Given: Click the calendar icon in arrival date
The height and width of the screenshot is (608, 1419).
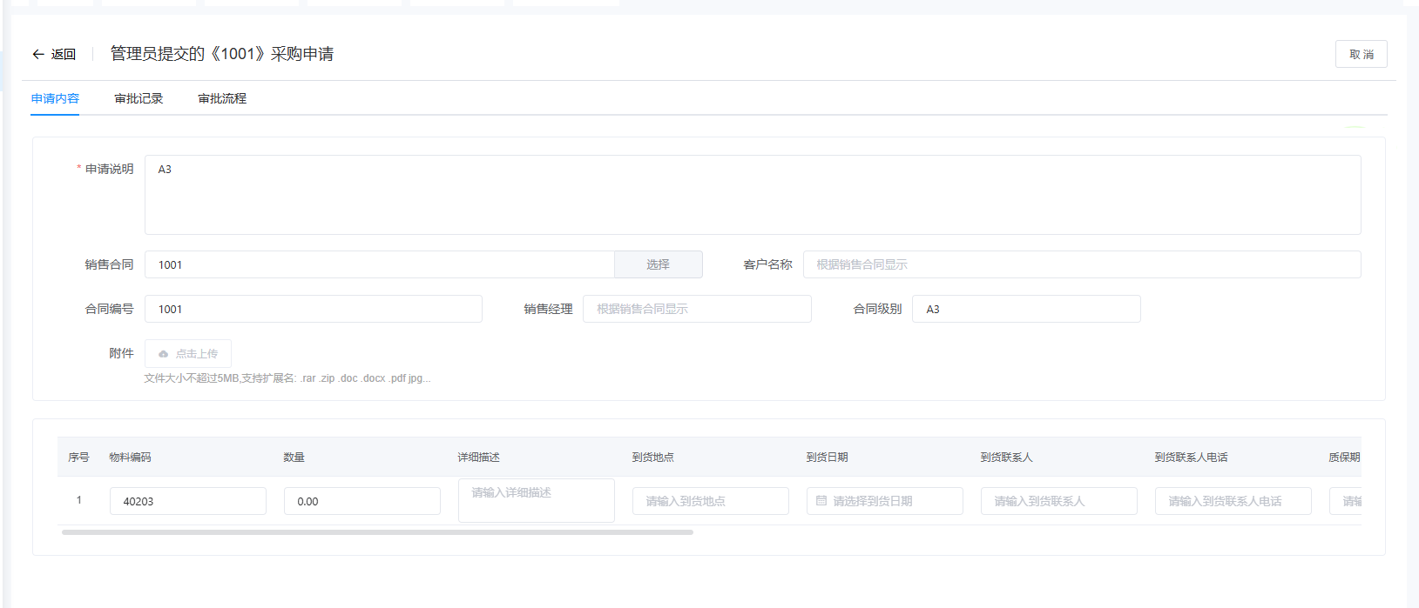Looking at the screenshot, I should (x=821, y=501).
